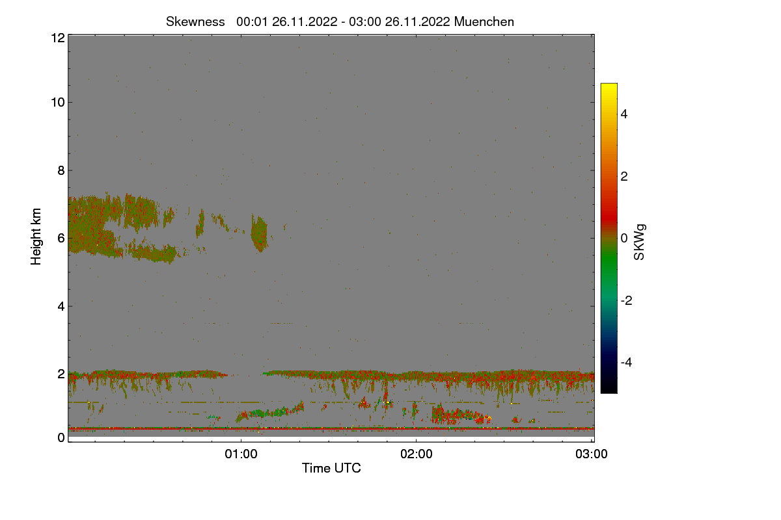Click the 'Time UTC' x-axis label
The width and height of the screenshot is (781, 520).
coord(331,468)
